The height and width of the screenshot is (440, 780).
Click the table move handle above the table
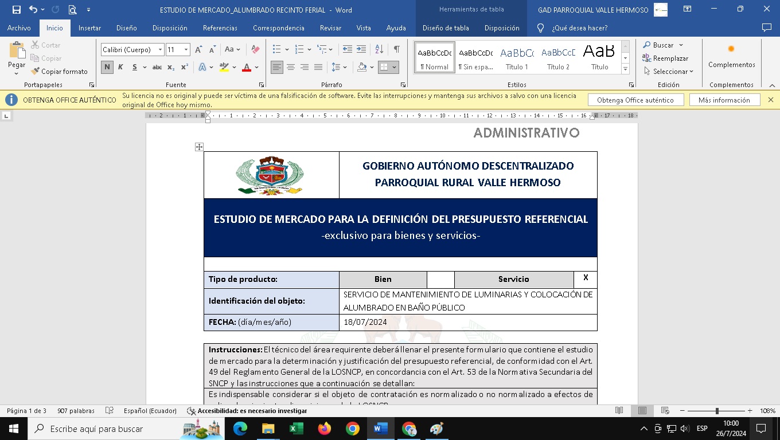click(199, 147)
